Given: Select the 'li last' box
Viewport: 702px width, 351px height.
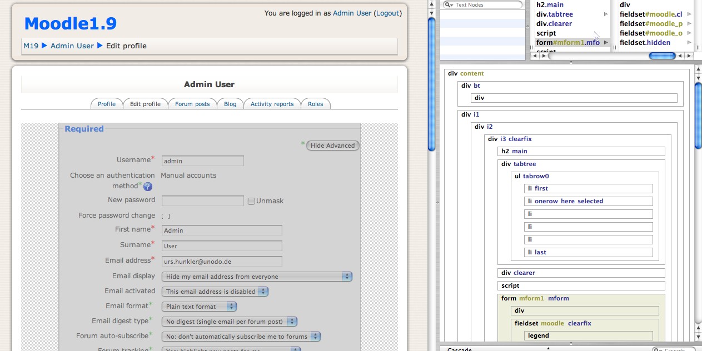Looking at the screenshot, I should 589,252.
